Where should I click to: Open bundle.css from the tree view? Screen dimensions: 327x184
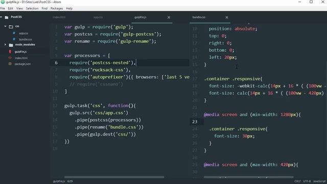point(25,39)
